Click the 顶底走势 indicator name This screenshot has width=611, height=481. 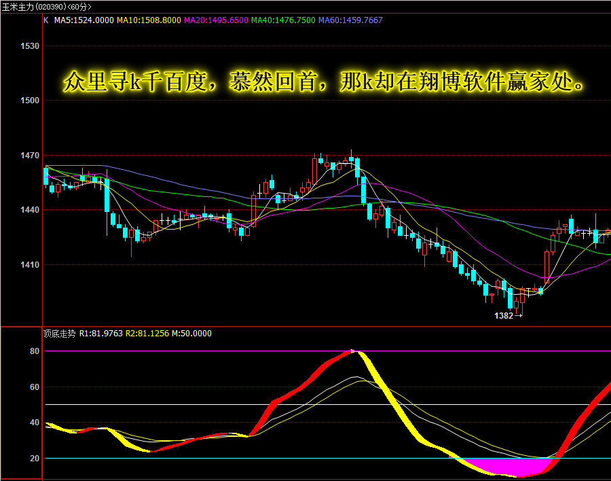[59, 334]
